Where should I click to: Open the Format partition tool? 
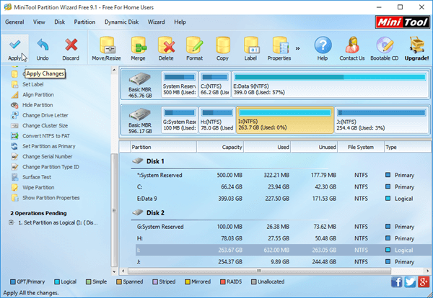[194, 49]
